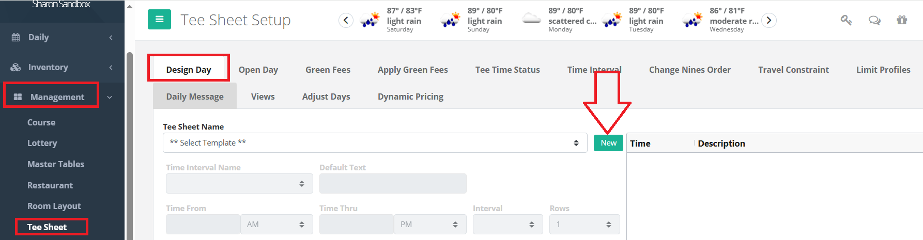
Task: Click the Default Text input field
Action: click(x=393, y=184)
